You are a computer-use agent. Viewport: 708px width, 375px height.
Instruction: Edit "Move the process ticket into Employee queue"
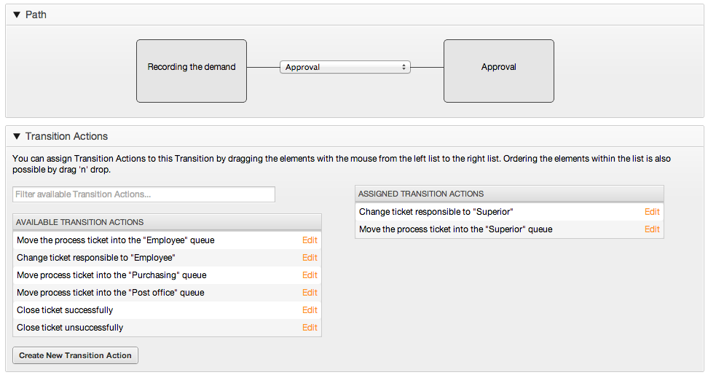pyautogui.click(x=310, y=240)
